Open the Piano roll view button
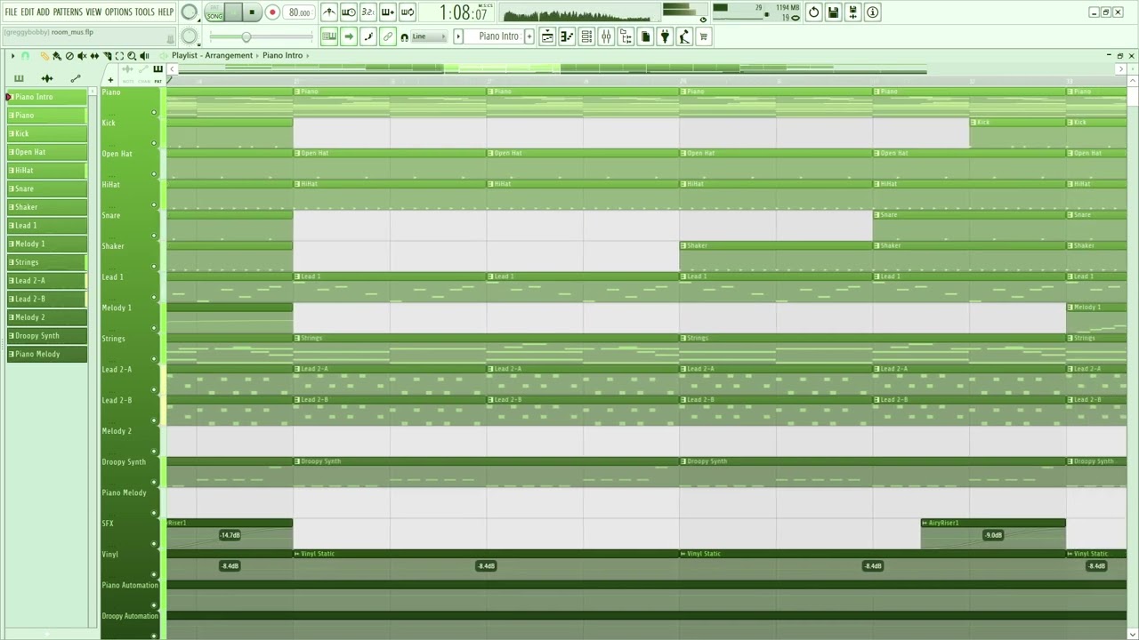 [x=567, y=36]
